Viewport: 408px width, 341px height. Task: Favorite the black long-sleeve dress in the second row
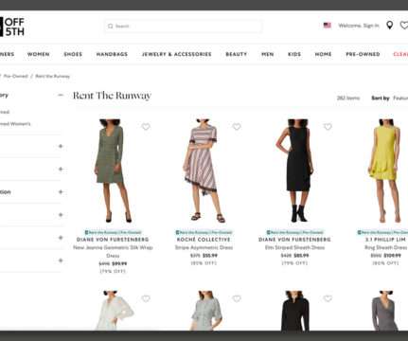click(328, 298)
